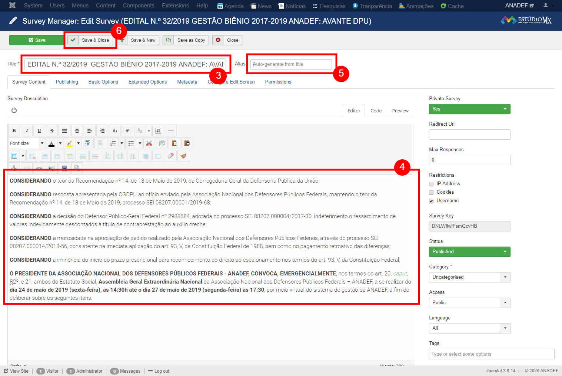Toggle bold formatting in the editor

pos(14,131)
